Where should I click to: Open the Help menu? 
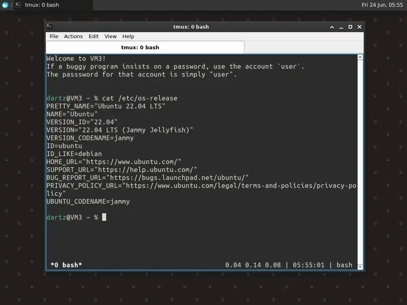[128, 36]
